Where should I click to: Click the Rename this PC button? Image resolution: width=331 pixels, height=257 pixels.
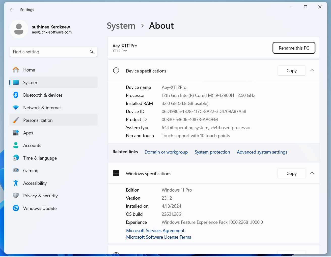tap(294, 48)
